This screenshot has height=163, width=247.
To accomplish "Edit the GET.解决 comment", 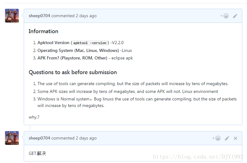I will pos(227,138).
